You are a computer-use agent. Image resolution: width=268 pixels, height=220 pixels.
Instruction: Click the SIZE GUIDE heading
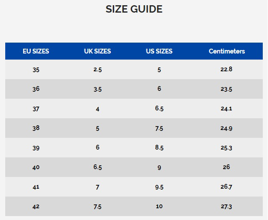tap(134, 9)
